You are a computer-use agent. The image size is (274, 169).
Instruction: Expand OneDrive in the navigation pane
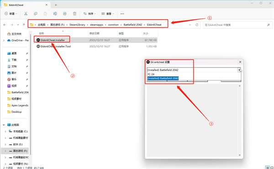[x=4, y=40]
